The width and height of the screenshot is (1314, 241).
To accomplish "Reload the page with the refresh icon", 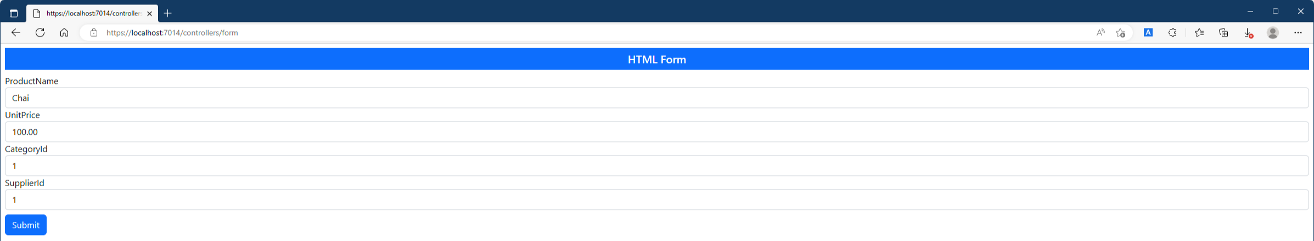I will [40, 33].
